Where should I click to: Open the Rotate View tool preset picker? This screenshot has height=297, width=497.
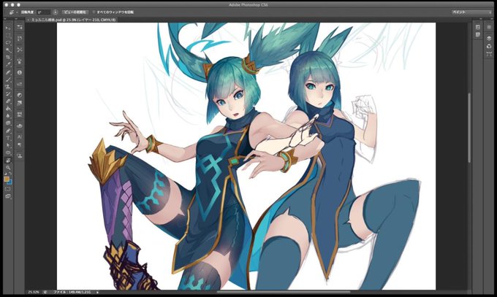coord(12,12)
